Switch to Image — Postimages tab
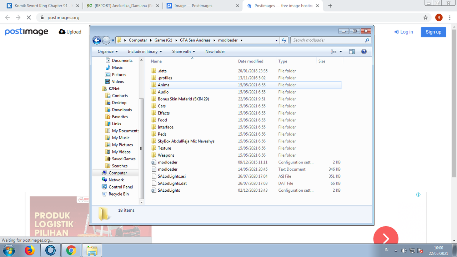Screen dimensions: 457x257 pos(202,6)
